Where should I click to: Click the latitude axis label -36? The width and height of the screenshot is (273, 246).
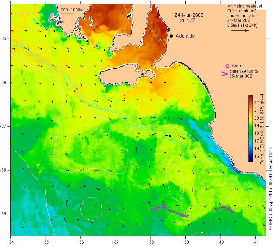click(3, 82)
